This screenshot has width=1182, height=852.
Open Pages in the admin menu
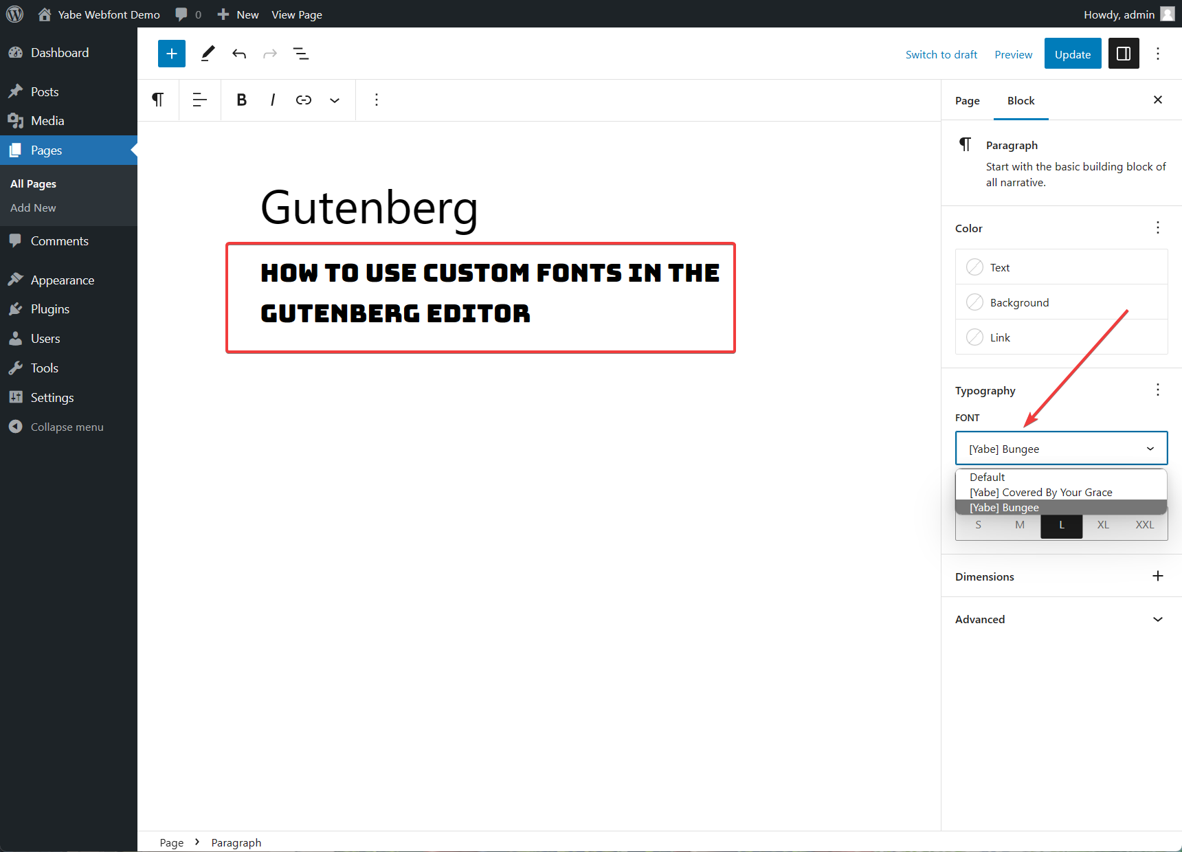pyautogui.click(x=69, y=150)
